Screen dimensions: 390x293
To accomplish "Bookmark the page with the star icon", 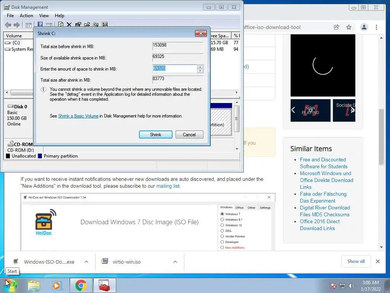I will [x=349, y=27].
